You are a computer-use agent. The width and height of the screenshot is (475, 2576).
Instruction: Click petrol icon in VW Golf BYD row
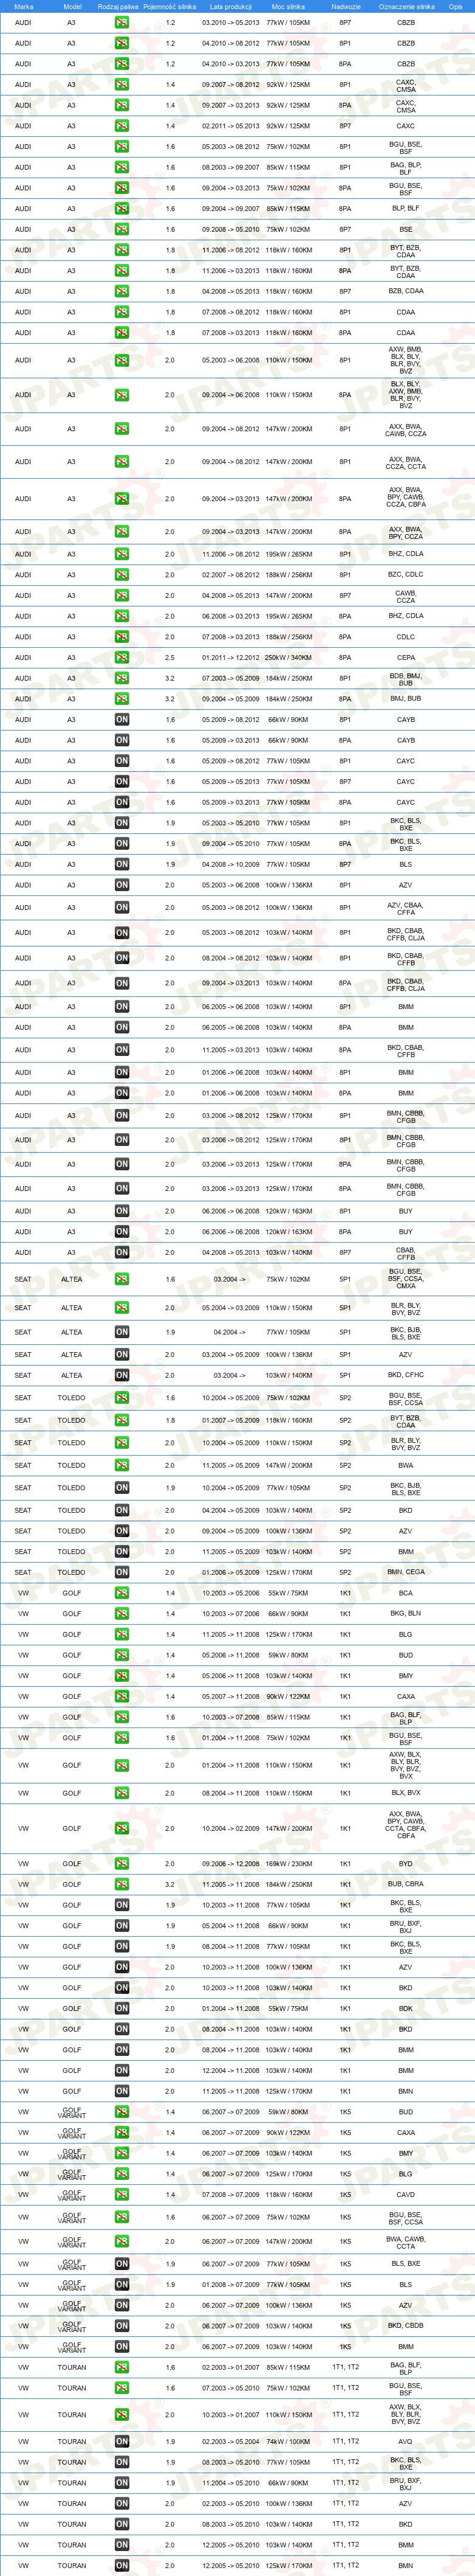(121, 1864)
